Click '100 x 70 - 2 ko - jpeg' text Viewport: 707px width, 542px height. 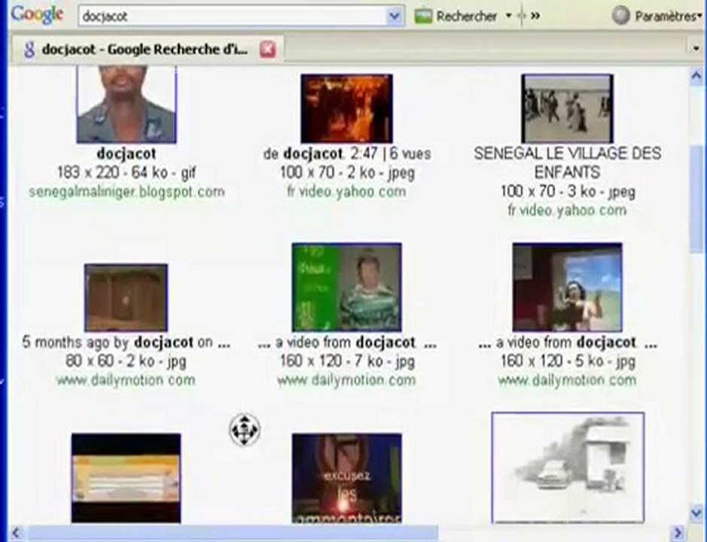(347, 172)
